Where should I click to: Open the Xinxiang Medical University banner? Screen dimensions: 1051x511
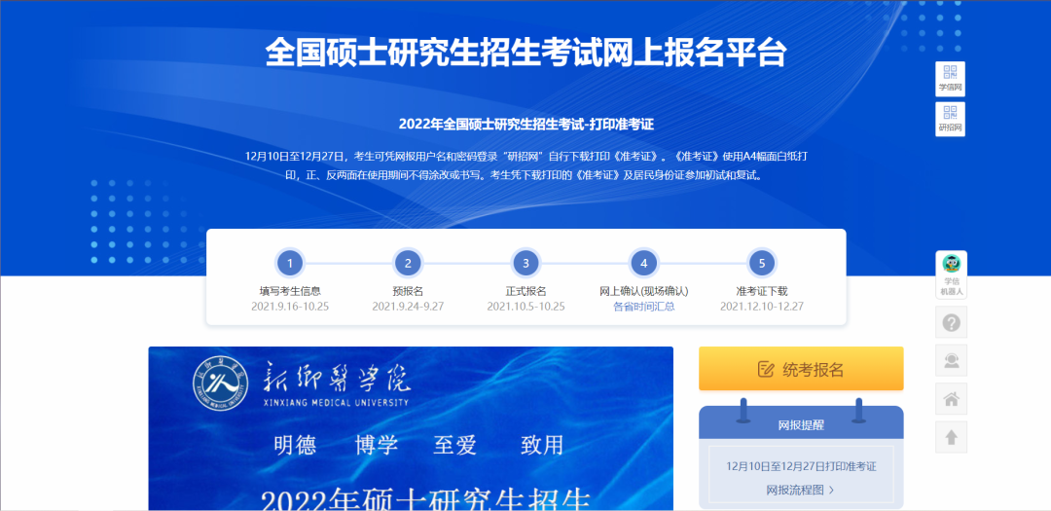tap(411, 428)
